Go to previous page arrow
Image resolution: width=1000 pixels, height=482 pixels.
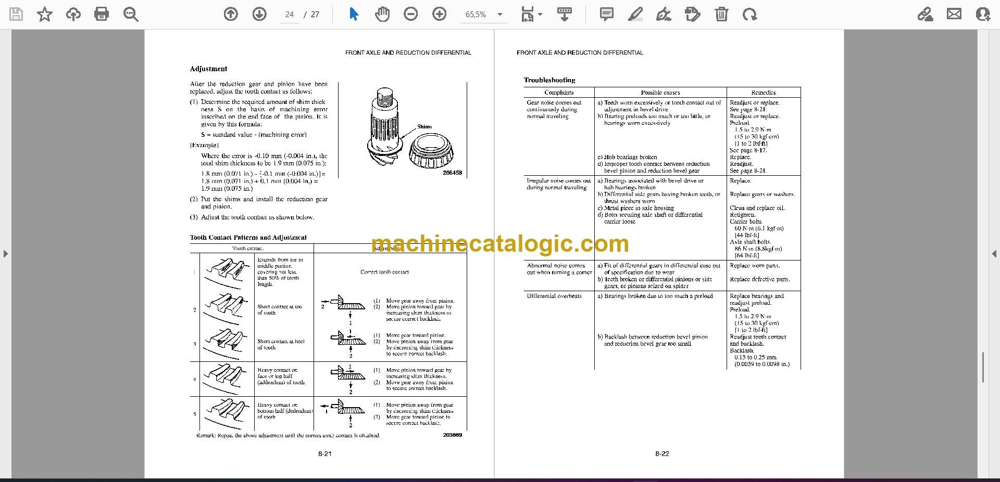pyautogui.click(x=231, y=15)
